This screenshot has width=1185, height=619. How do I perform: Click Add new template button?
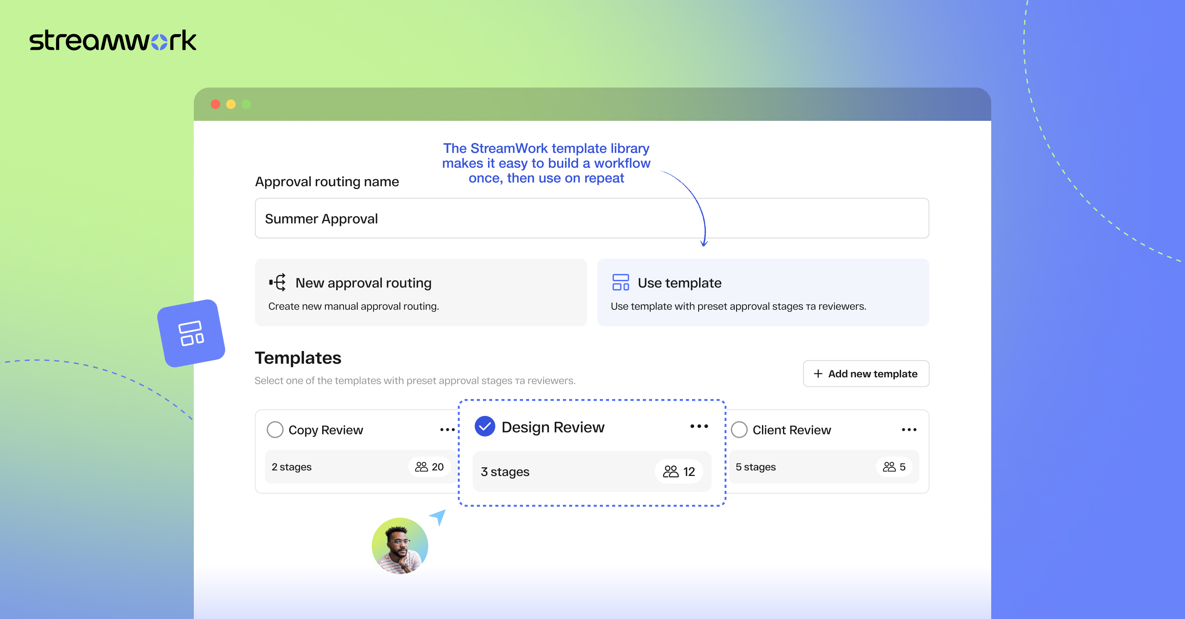[x=865, y=374]
